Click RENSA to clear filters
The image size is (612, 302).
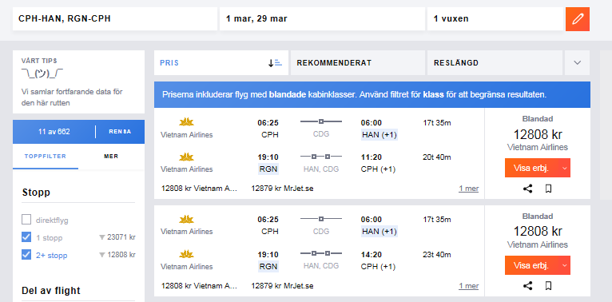[x=120, y=132]
